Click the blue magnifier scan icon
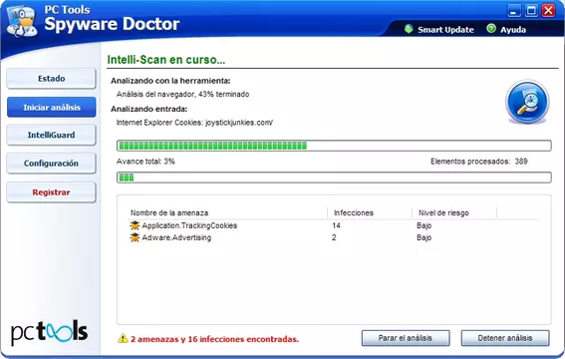 (x=527, y=102)
